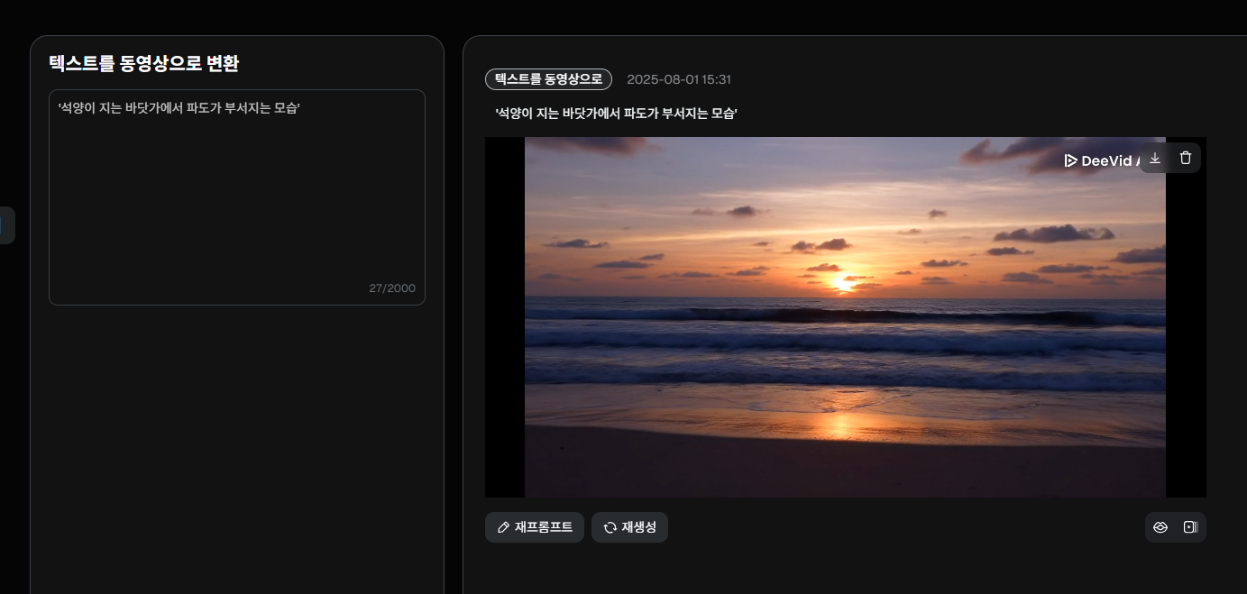The width and height of the screenshot is (1247, 594).
Task: Click the refresh icon on the 재생성 button
Action: click(609, 527)
